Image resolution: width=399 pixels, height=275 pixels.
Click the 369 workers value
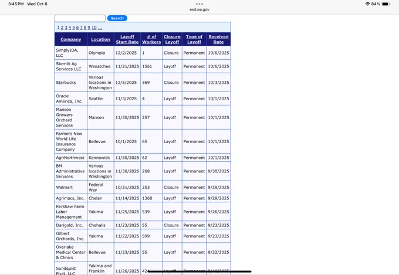(146, 83)
